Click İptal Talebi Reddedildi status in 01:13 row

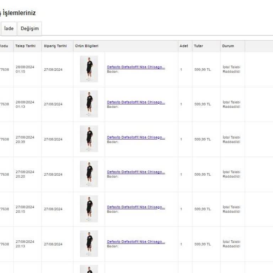[x=231, y=104]
